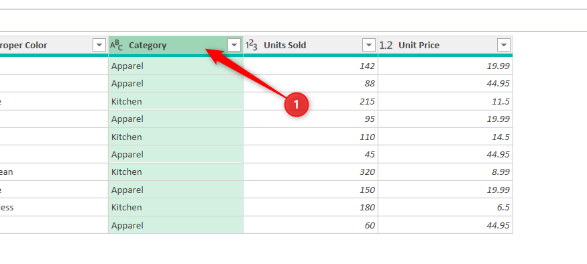Click the 19.99 price in the 142 units row
The width and height of the screenshot is (587, 264).
[445, 66]
